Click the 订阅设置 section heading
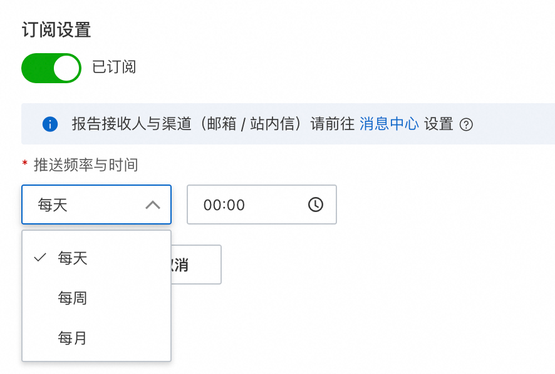The height and width of the screenshot is (374, 555). (x=56, y=29)
